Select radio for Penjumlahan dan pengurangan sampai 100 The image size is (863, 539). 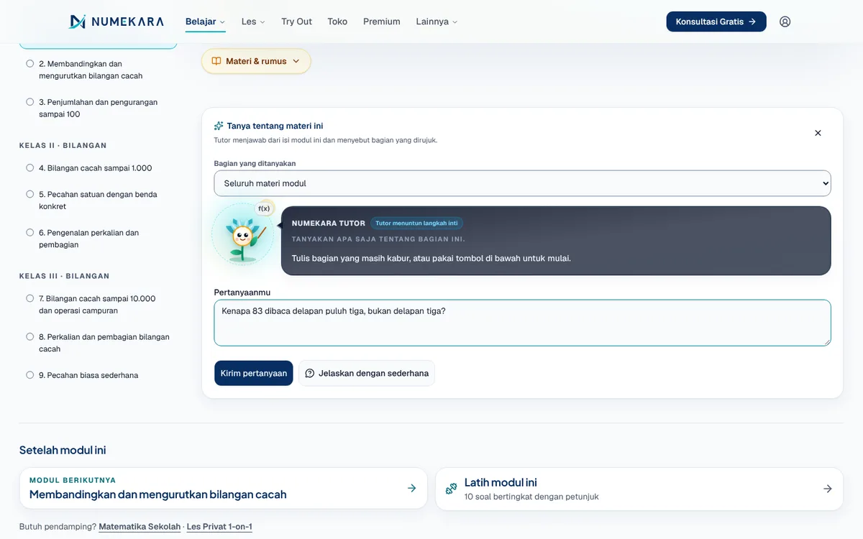tap(30, 102)
